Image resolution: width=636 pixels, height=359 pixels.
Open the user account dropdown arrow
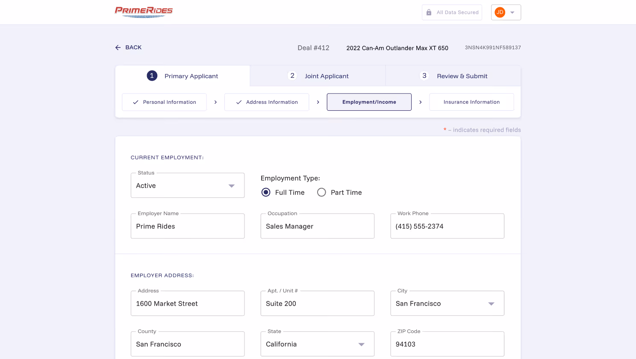tap(512, 12)
